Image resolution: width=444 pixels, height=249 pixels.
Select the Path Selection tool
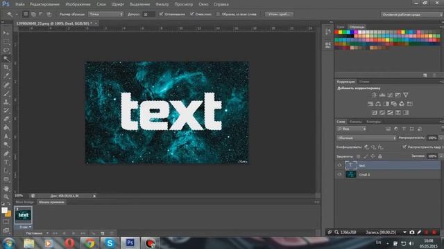click(x=6, y=171)
